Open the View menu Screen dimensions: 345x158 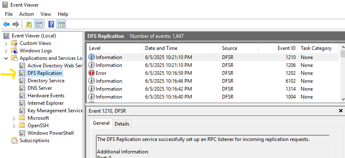click(x=46, y=14)
